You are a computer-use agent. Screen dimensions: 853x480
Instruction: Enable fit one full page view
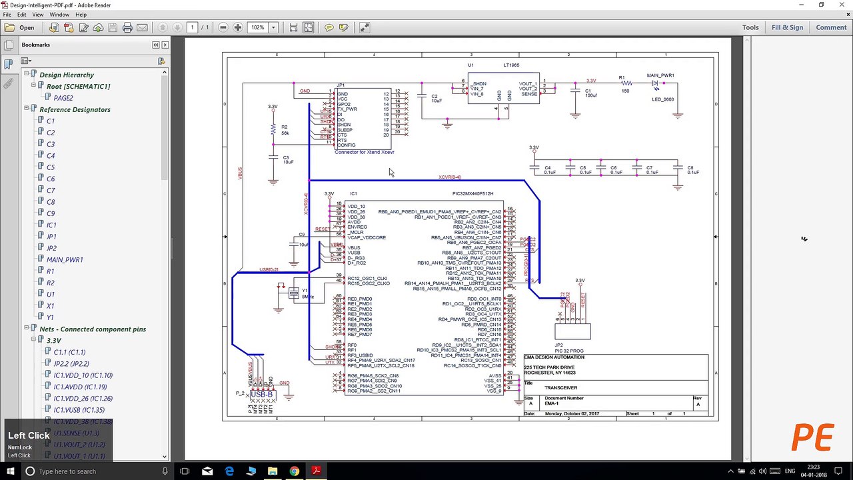pos(308,27)
